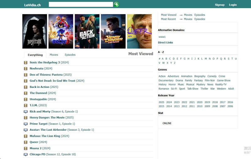Filter by release year 2011
Image resolution: width=251 pixels, height=159 pixels.
[x=192, y=106]
